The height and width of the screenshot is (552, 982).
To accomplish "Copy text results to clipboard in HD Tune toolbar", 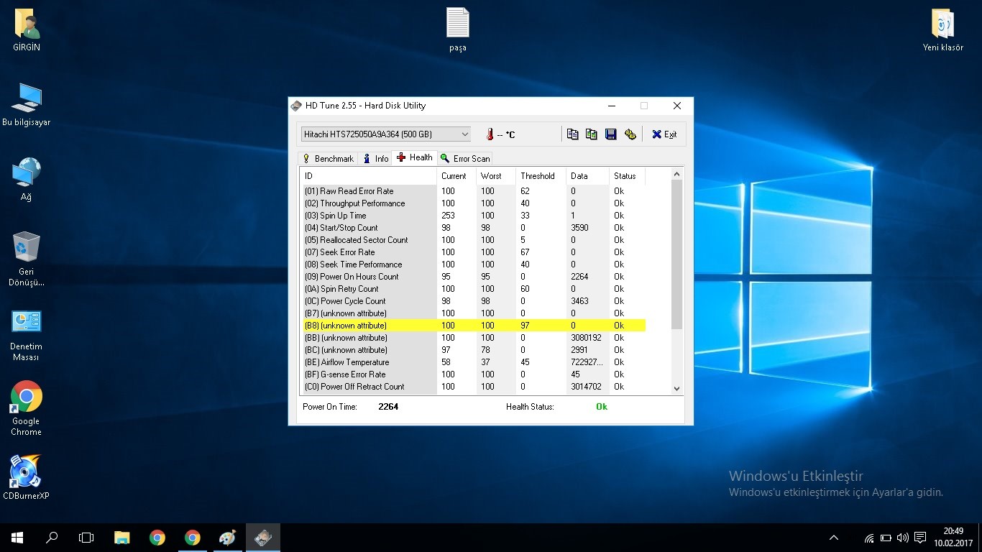I will pyautogui.click(x=572, y=134).
